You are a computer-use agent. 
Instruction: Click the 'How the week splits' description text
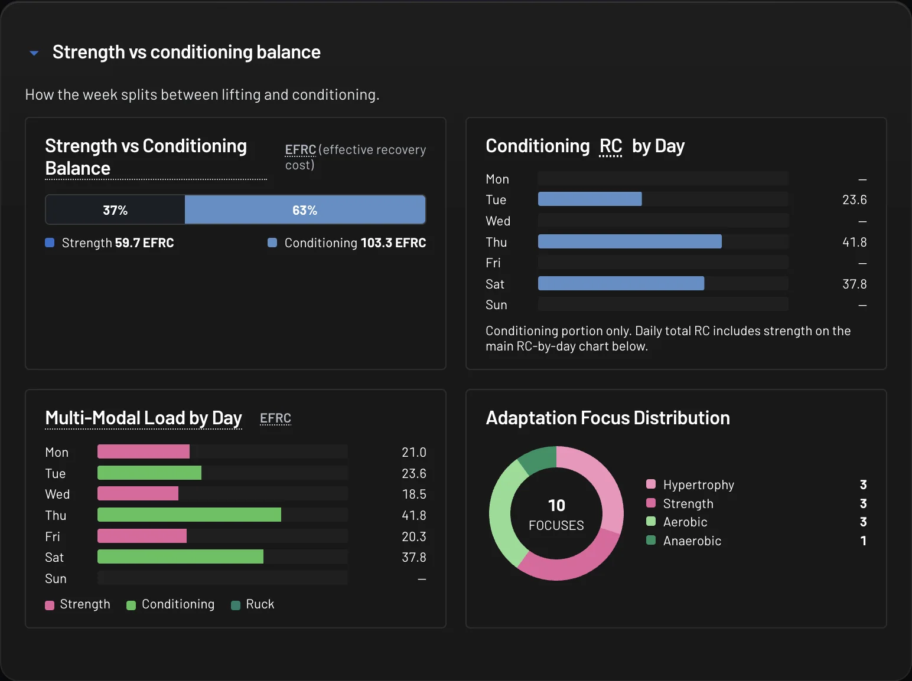point(202,94)
